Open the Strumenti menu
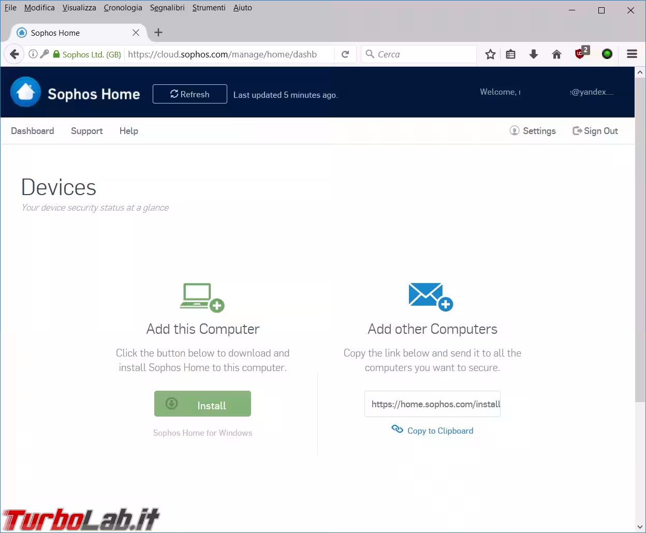Viewport: 646px width, 533px height. (209, 8)
